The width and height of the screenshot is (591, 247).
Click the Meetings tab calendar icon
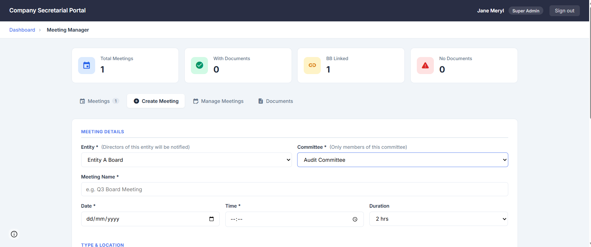pyautogui.click(x=82, y=101)
